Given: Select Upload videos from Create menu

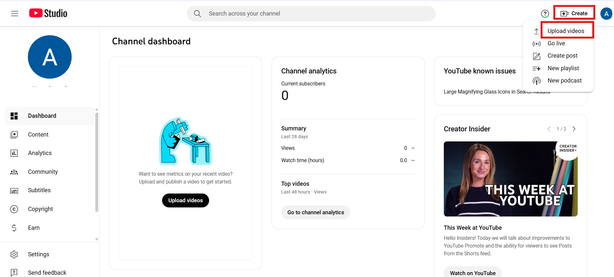Looking at the screenshot, I should point(566,31).
